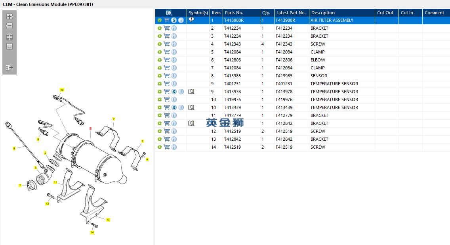Open info icon for item 3 BRACKET
This screenshot has height=245, width=450.
tap(174, 36)
